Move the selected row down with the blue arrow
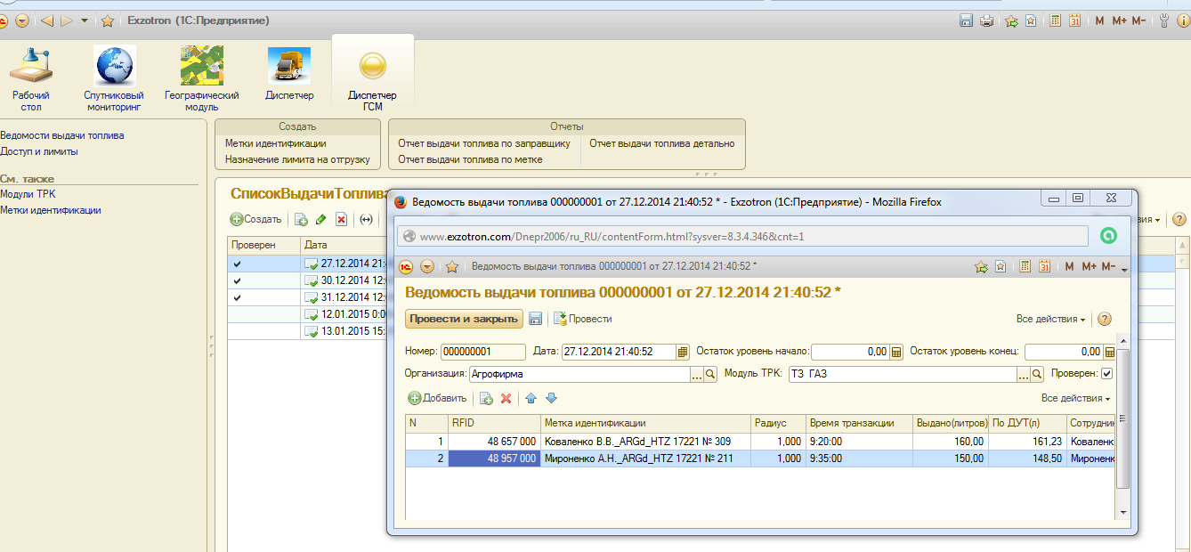 550,398
